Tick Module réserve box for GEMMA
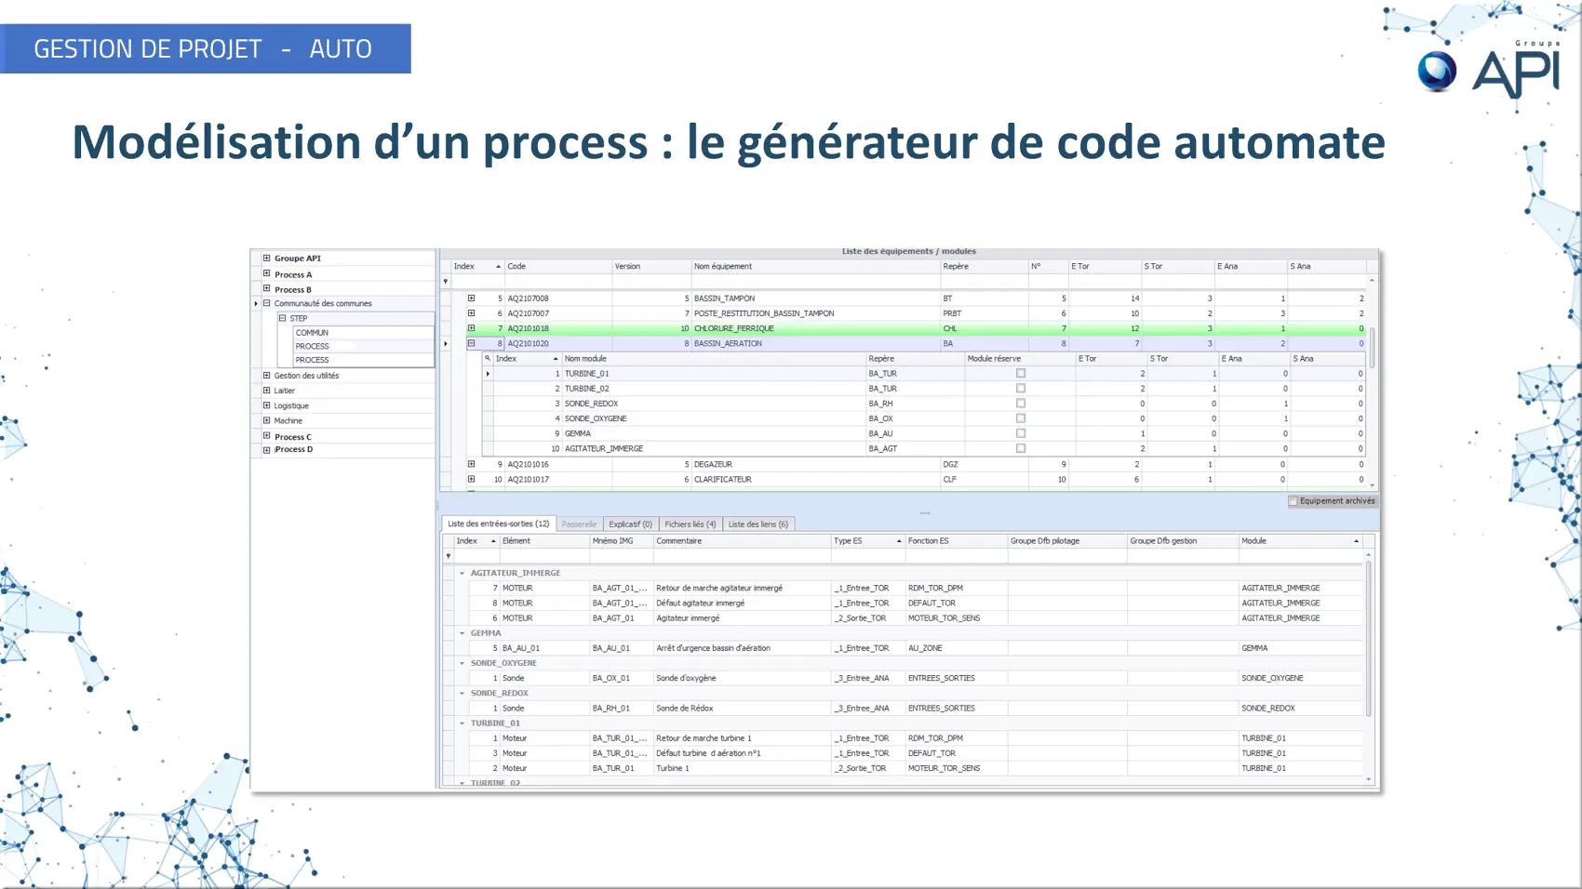 1021,433
